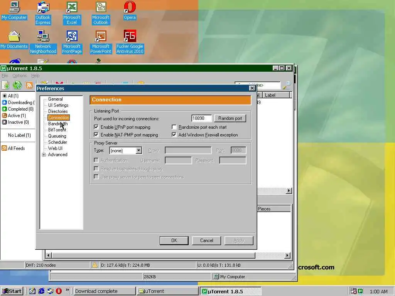
Task: Click horizontal scrollbar left arrow in µTorrent
Action: point(48,256)
